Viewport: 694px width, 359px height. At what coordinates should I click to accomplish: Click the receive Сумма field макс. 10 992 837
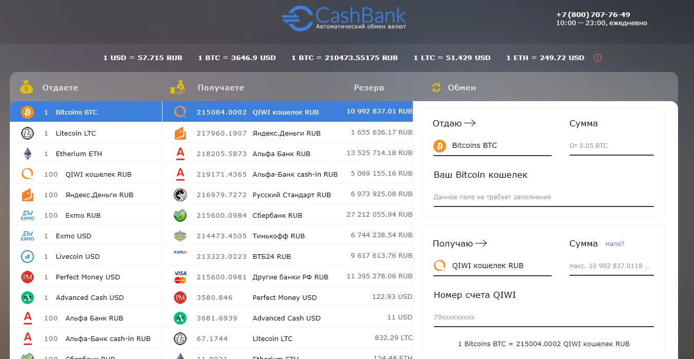pyautogui.click(x=611, y=266)
